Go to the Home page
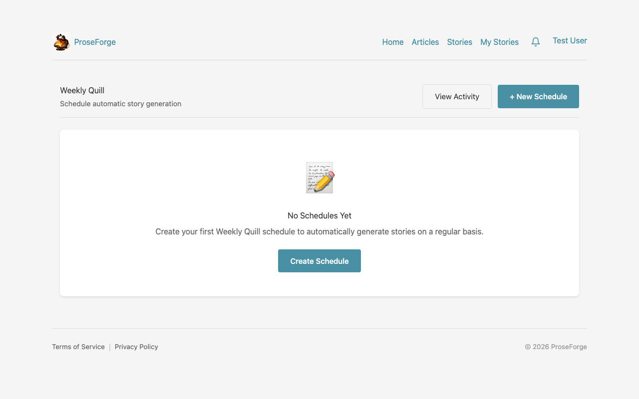639x399 pixels. coord(393,42)
